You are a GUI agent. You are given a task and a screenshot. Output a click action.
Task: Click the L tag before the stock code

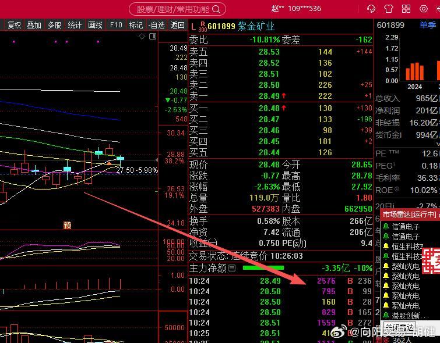(193, 27)
